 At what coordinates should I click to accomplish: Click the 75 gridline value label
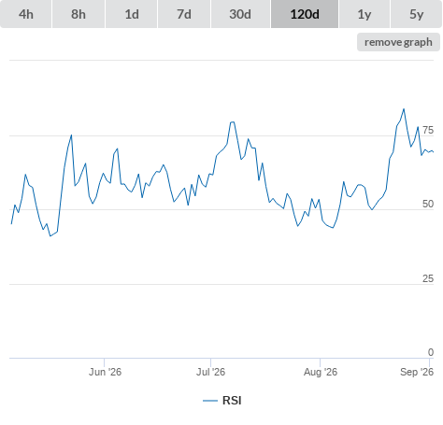428,130
